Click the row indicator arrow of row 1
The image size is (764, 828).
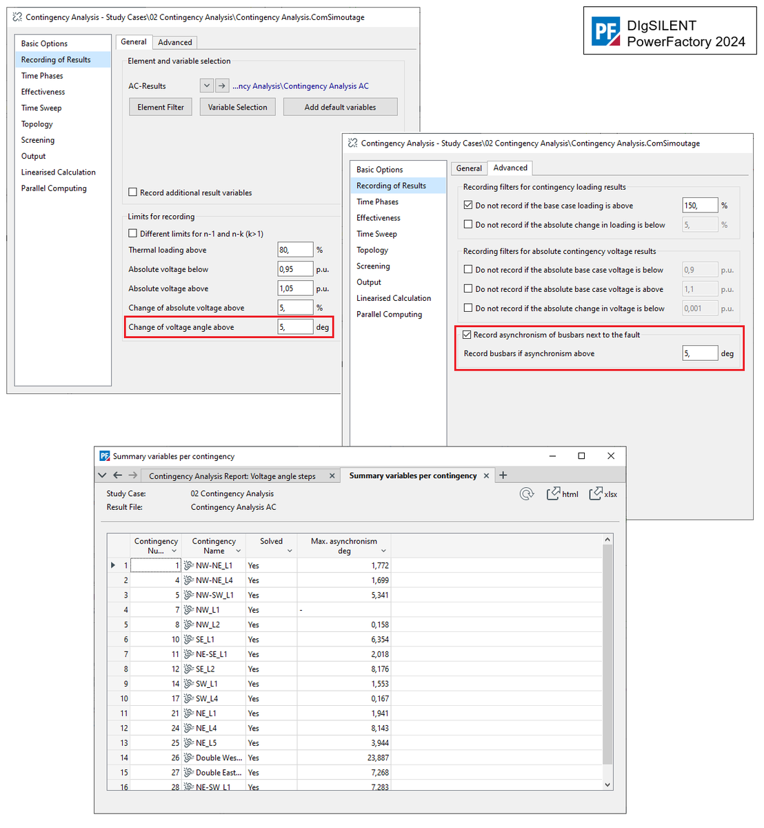pyautogui.click(x=113, y=565)
